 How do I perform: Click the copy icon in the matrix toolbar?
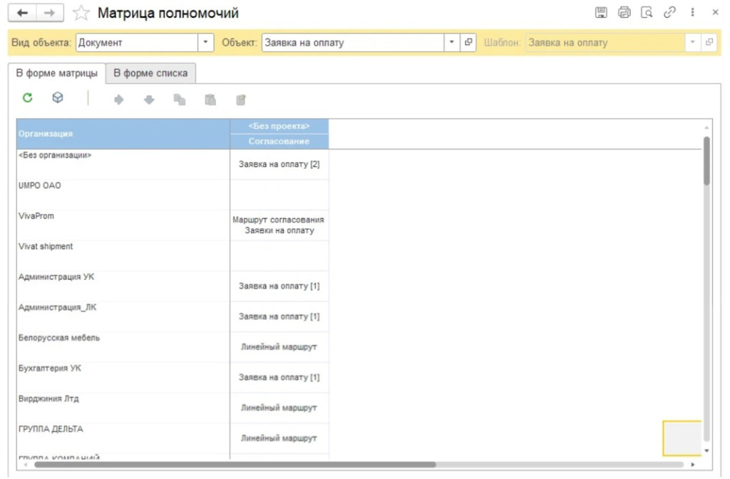(179, 100)
